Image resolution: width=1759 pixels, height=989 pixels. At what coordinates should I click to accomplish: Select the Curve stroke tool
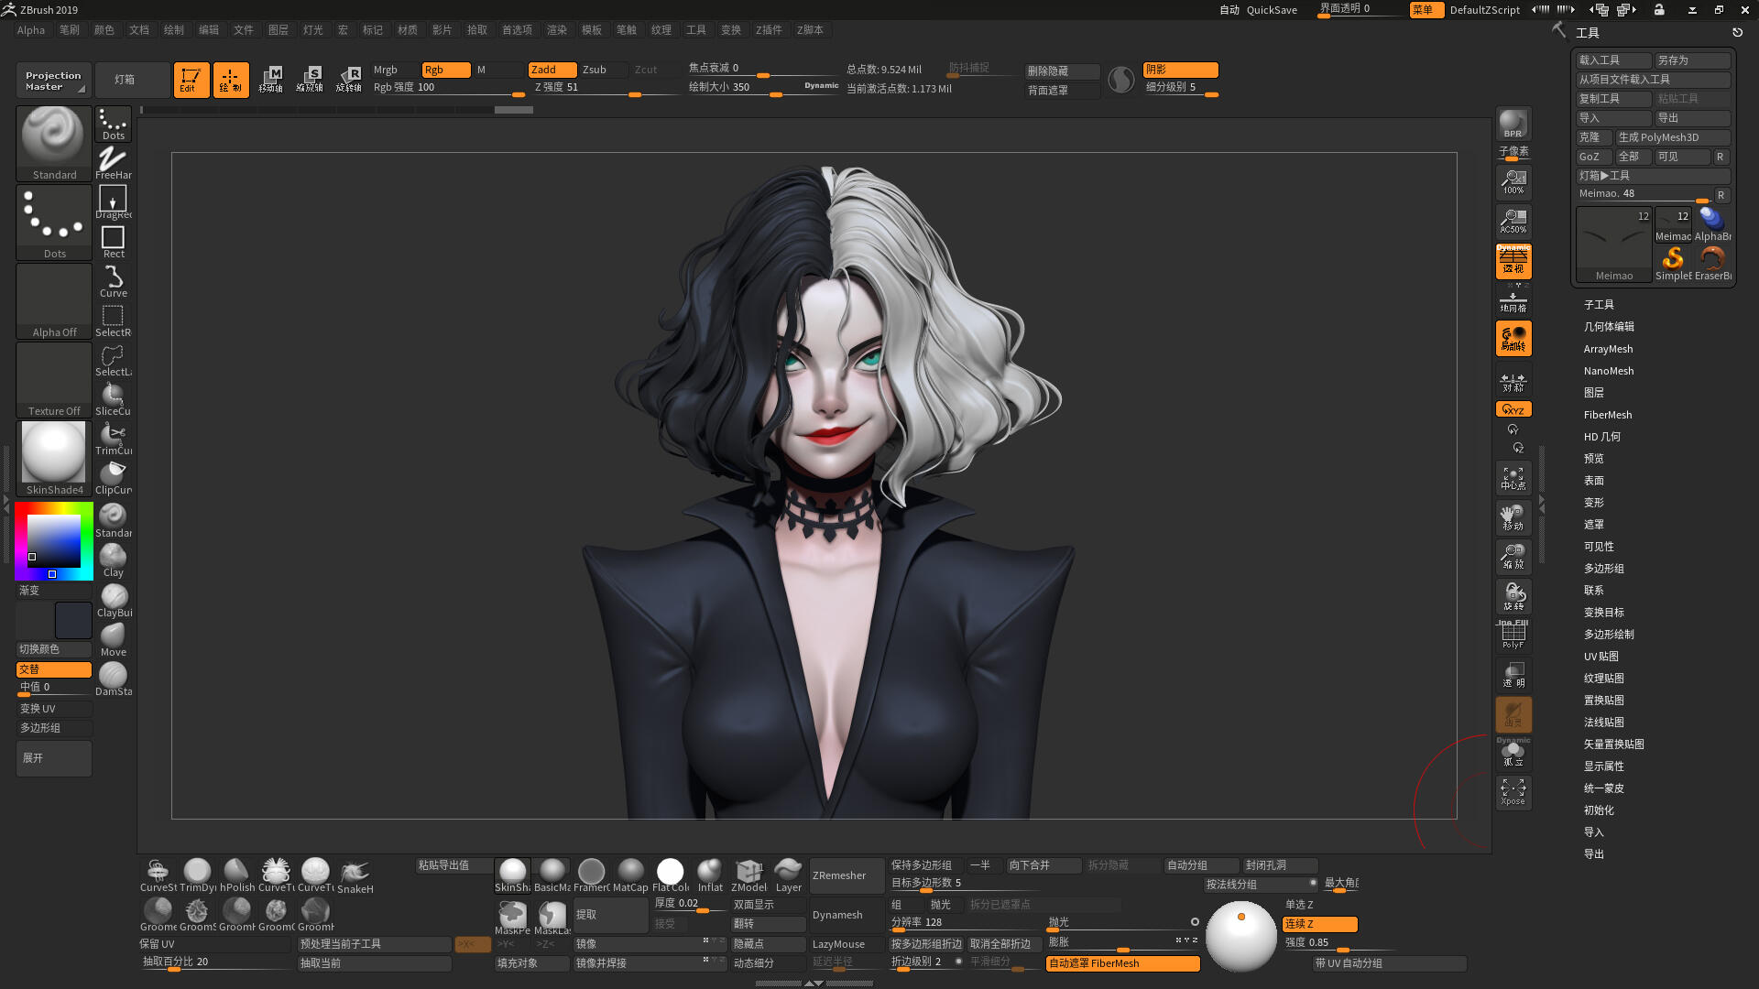click(113, 281)
